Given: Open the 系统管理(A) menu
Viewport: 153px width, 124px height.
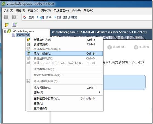Looking at the screenshot, I should click(61, 10).
